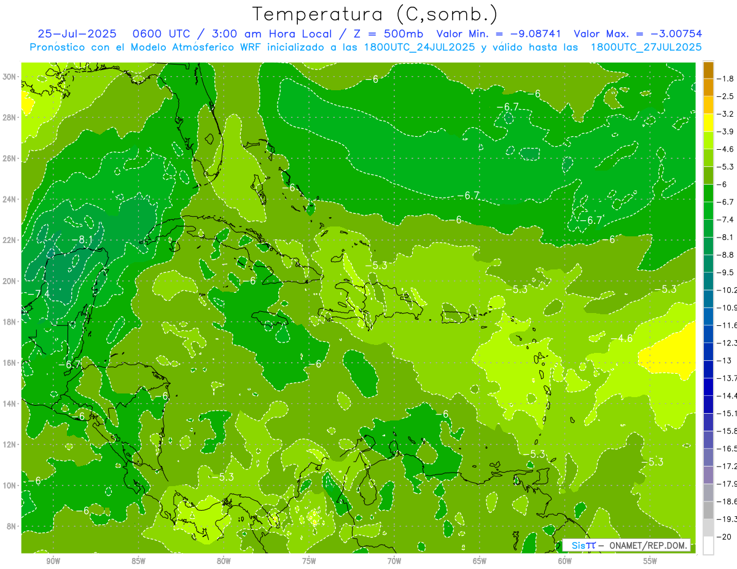Image resolution: width=737 pixels, height=569 pixels.
Task: Pick the blue swatch between -11.6 and -12.3
Action: pos(708,334)
